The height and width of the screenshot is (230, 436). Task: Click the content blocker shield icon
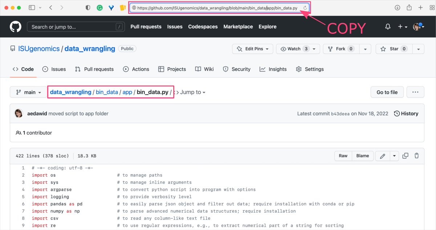coord(88,7)
